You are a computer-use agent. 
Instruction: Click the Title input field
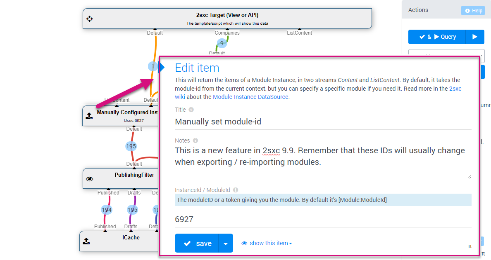tap(323, 122)
